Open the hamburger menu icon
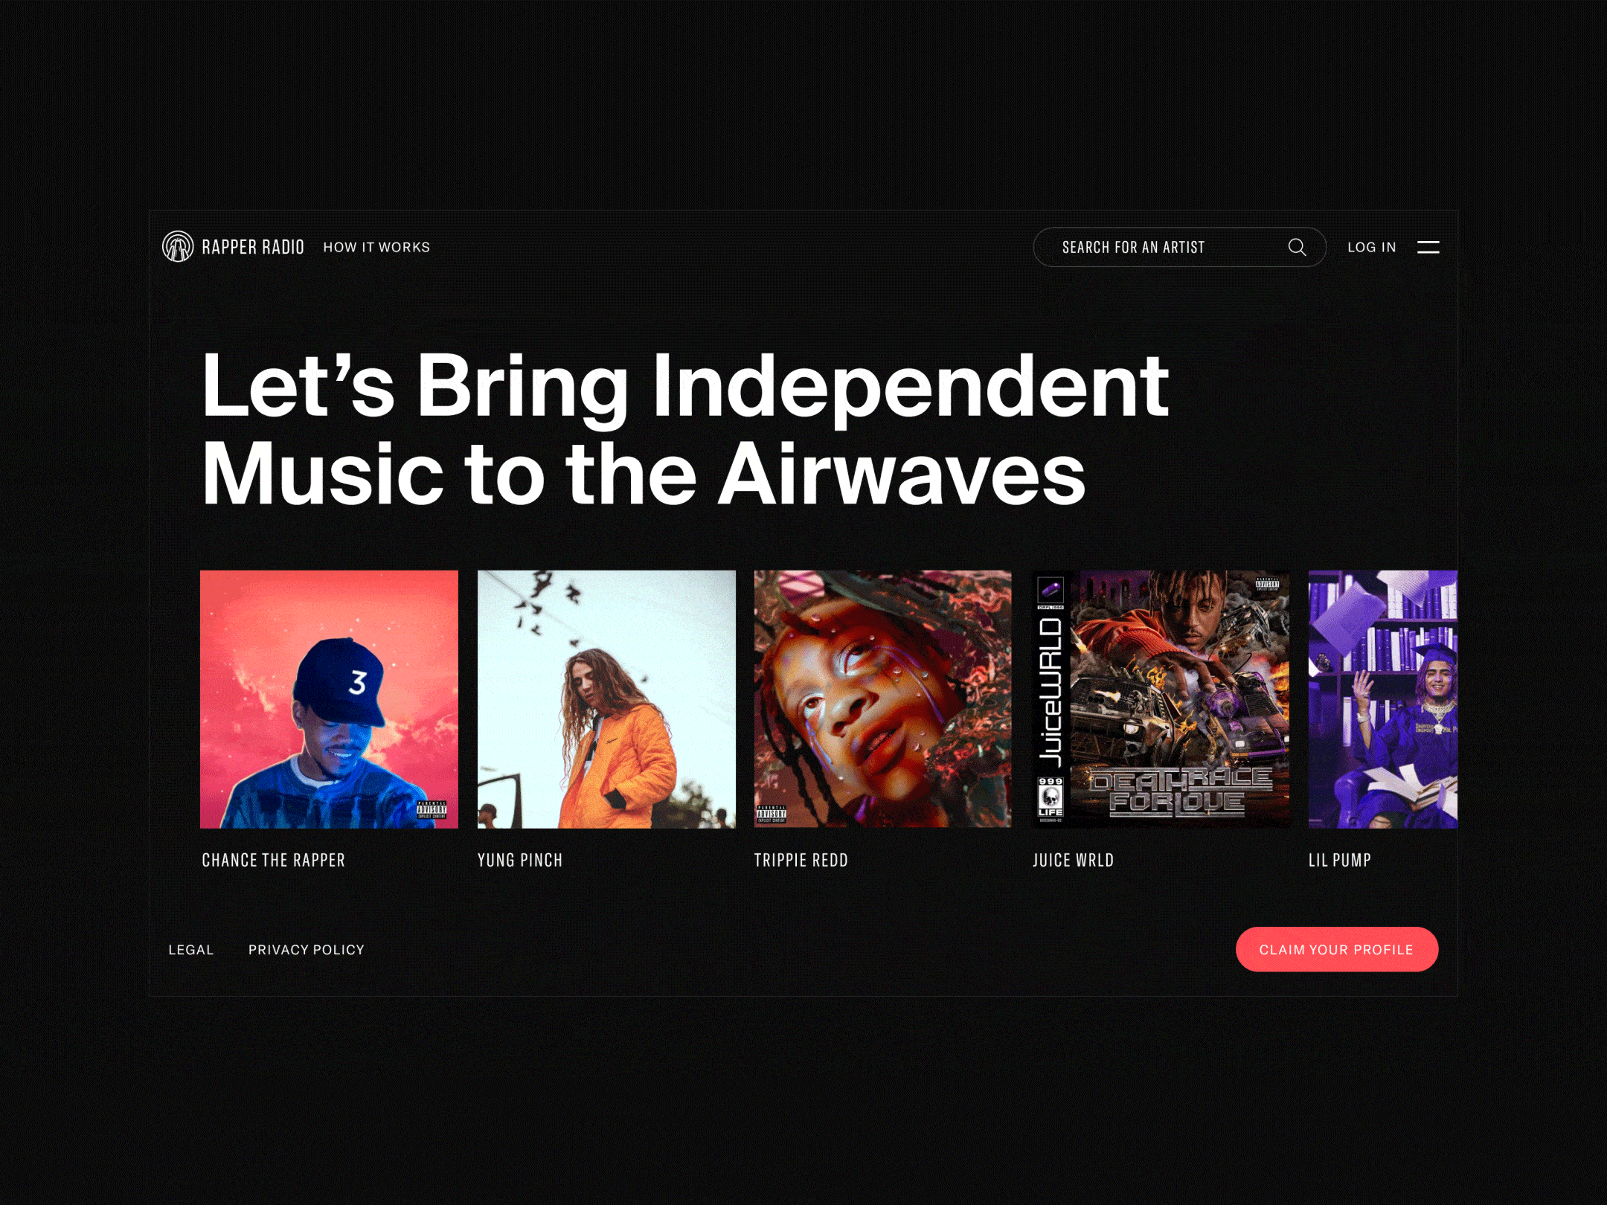1607x1205 pixels. click(1428, 247)
